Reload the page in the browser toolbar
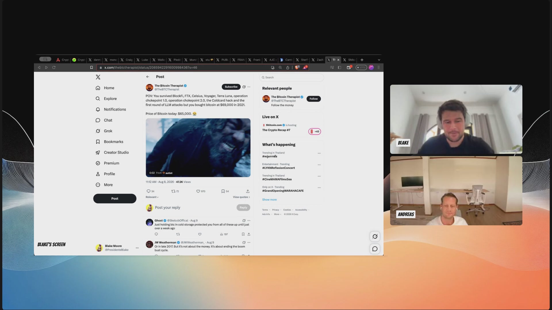The width and height of the screenshot is (552, 310). [x=54, y=67]
